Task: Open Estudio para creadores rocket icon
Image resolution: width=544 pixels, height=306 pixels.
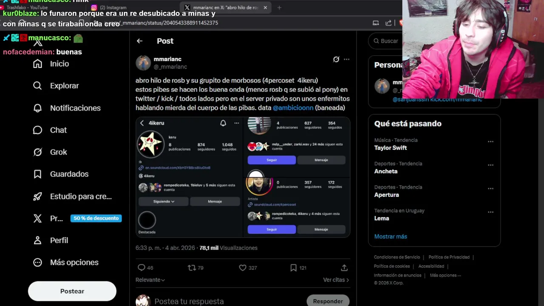Action: click(37, 196)
